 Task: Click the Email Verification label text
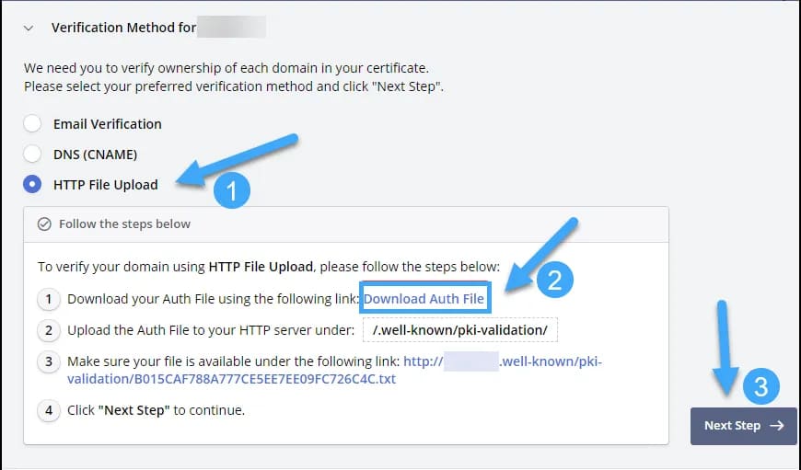108,124
